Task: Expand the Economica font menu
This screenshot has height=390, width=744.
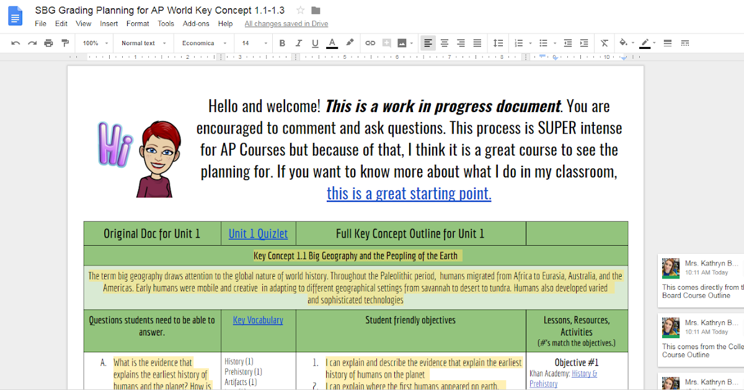Action: pyautogui.click(x=205, y=43)
